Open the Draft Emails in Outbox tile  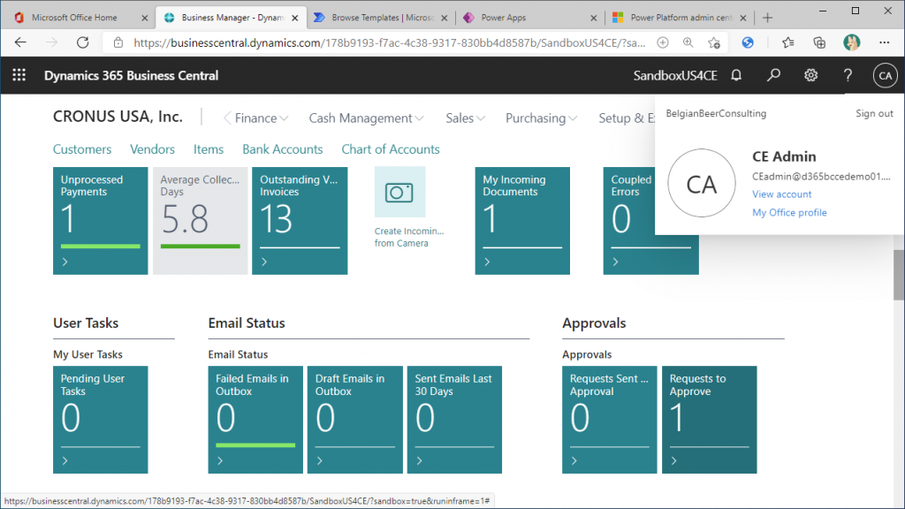[x=355, y=420]
